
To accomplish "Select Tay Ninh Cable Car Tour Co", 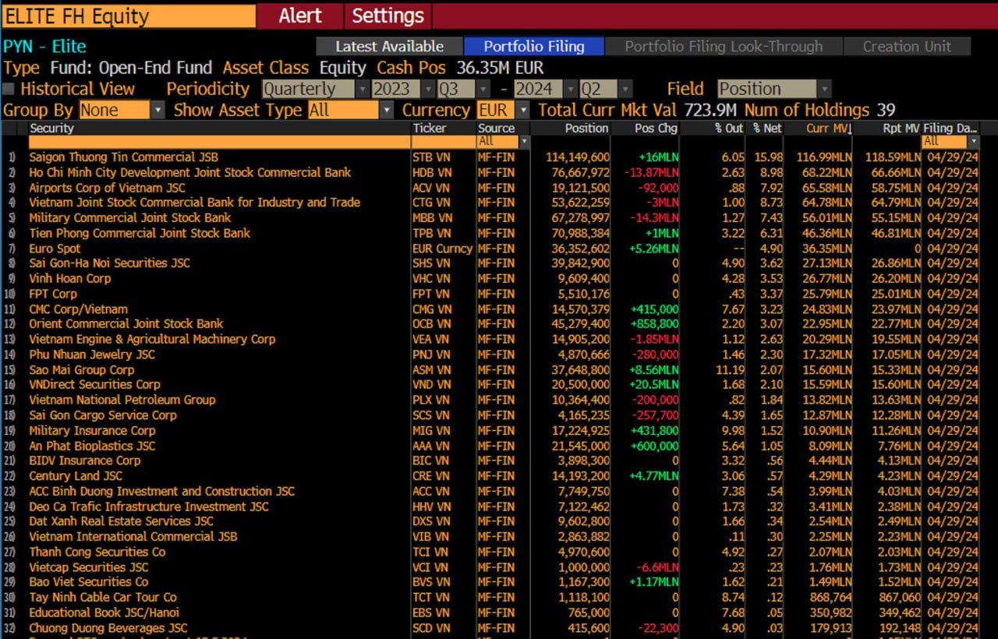I will point(103,598).
